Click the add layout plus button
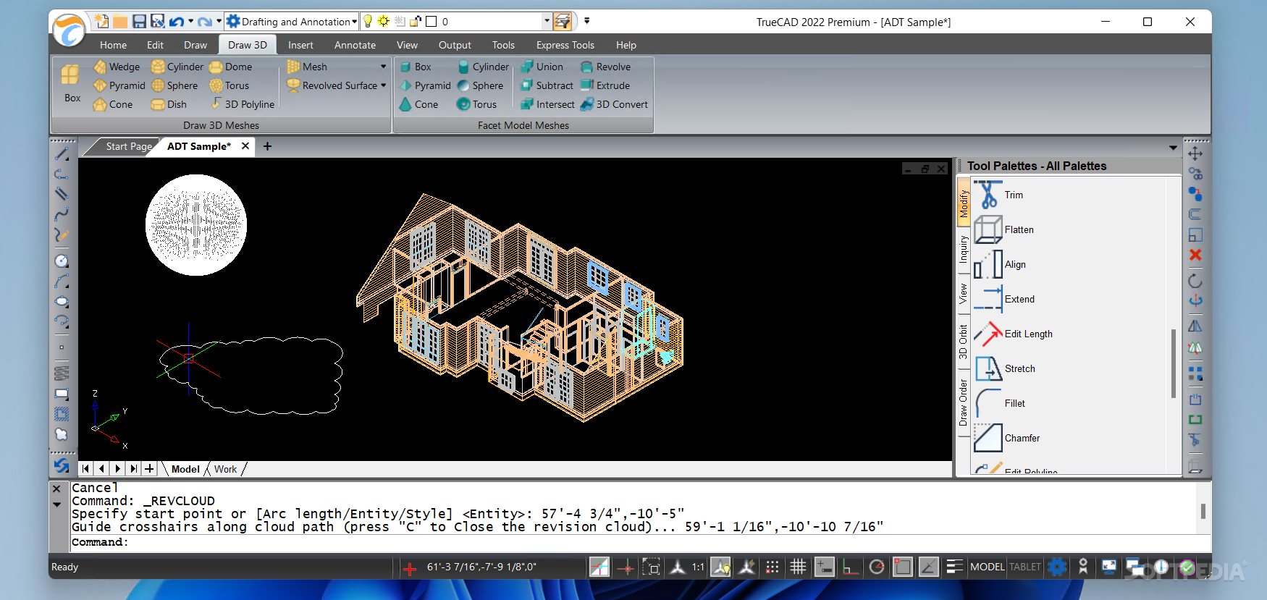Image resolution: width=1267 pixels, height=600 pixels. pos(149,469)
